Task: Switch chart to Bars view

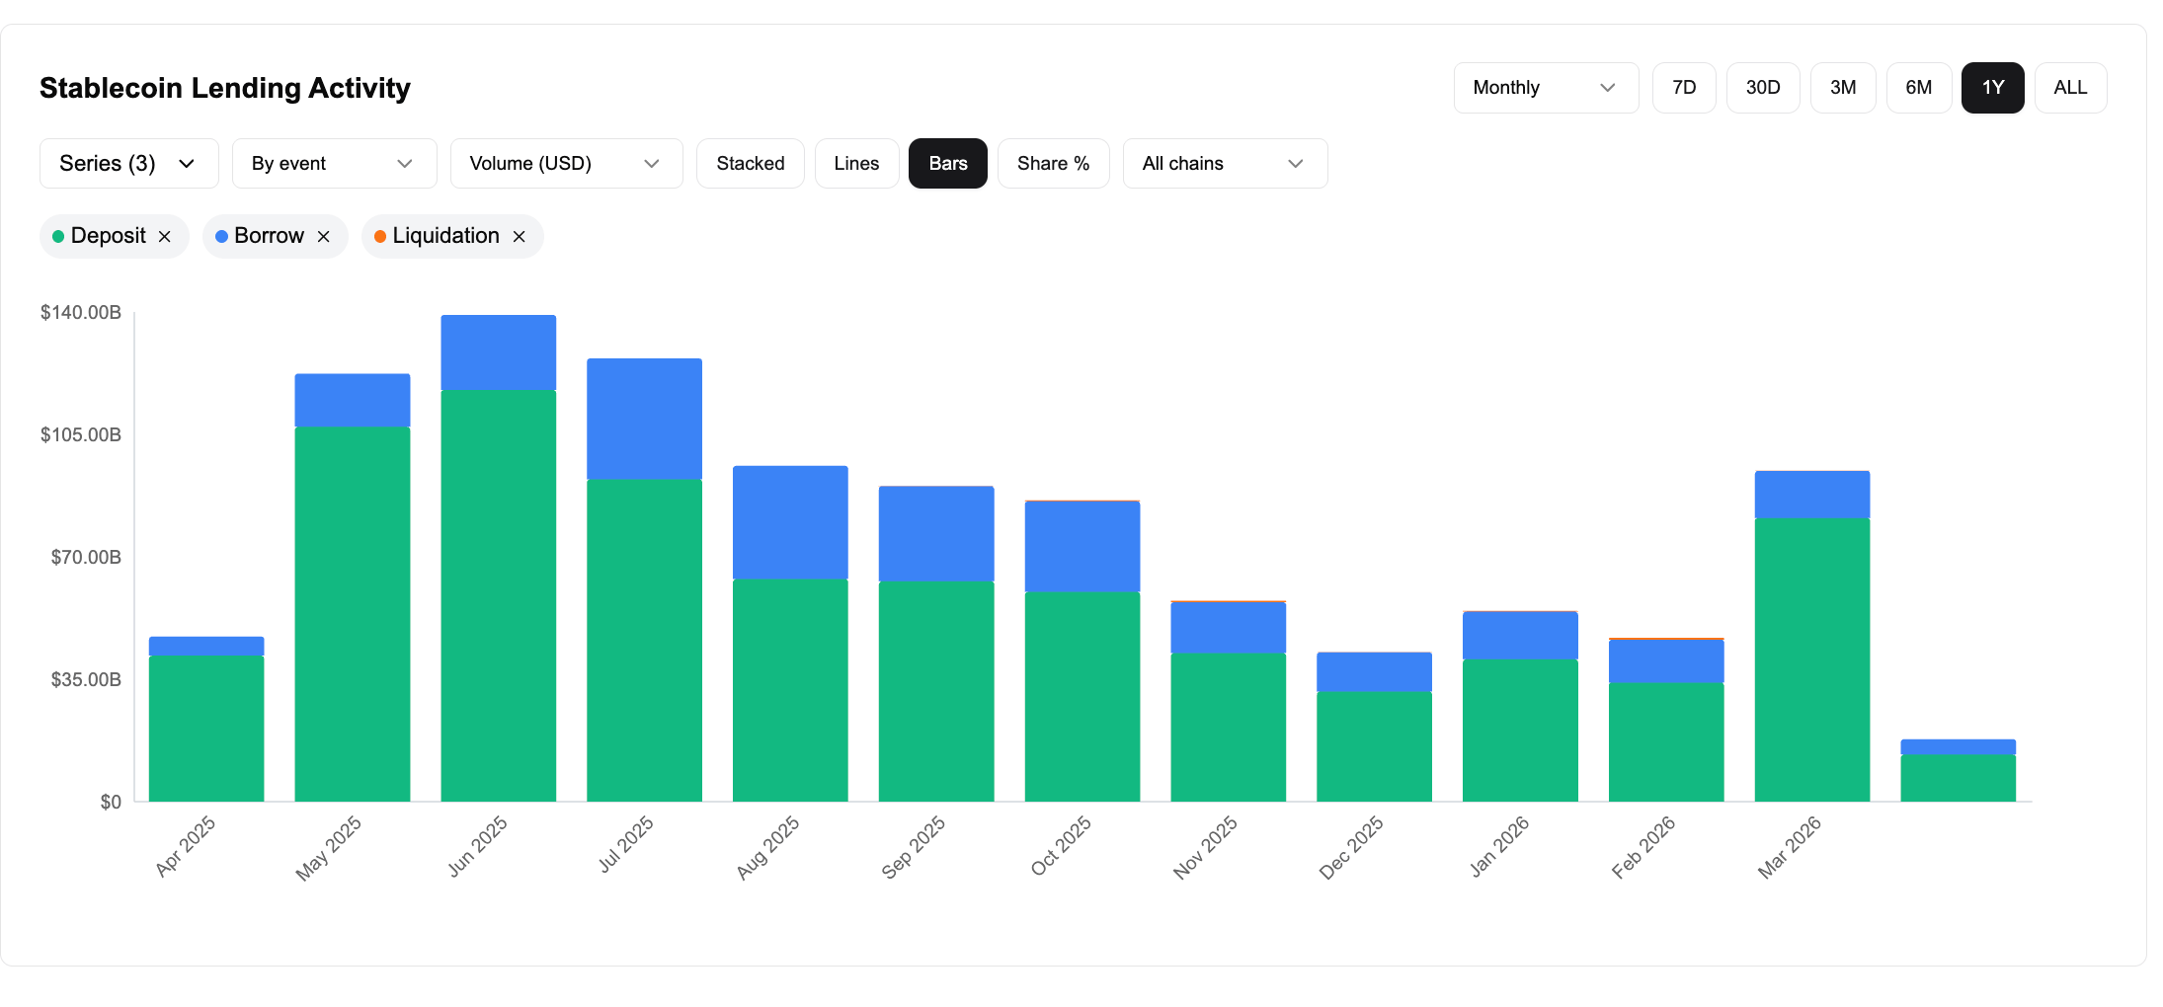Action: coord(948,163)
